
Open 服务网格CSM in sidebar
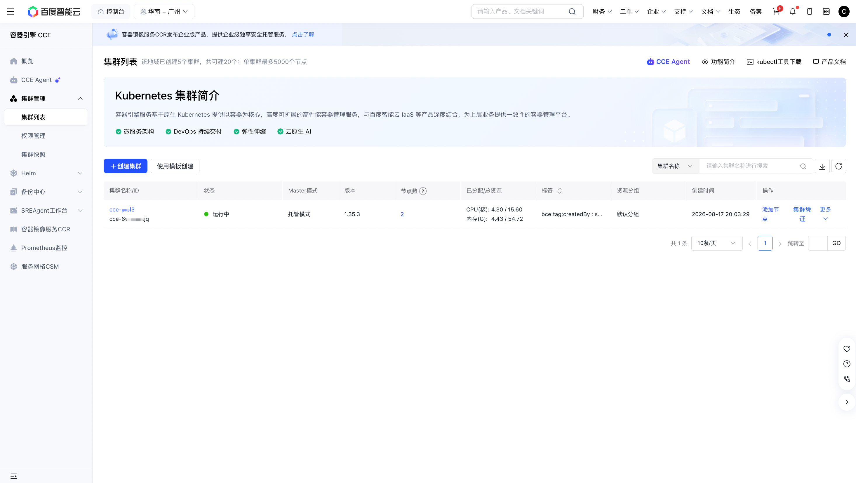click(46, 267)
